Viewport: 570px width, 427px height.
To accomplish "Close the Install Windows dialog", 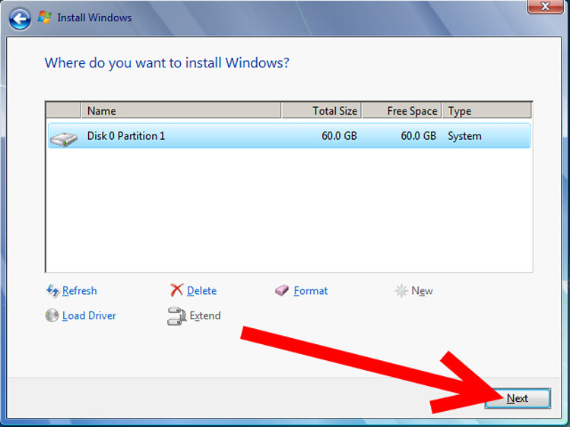I will 545,6.
